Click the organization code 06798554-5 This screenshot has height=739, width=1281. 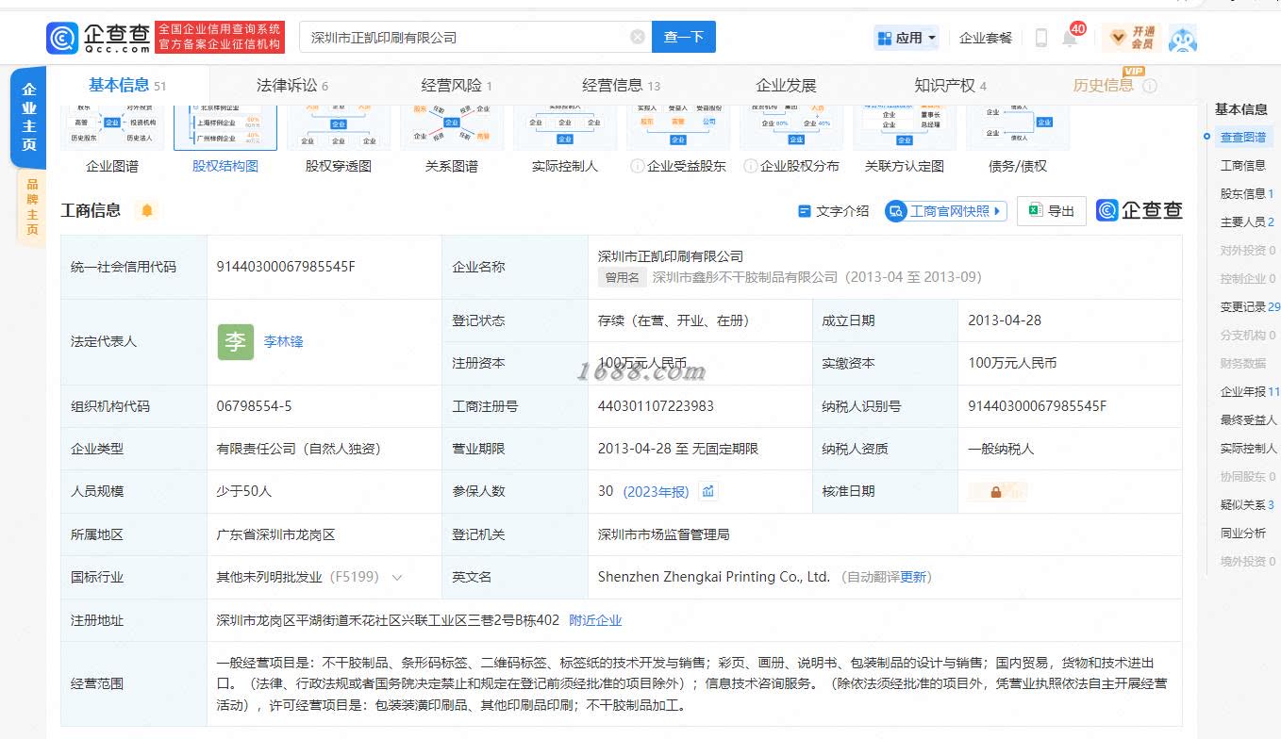[x=255, y=406]
